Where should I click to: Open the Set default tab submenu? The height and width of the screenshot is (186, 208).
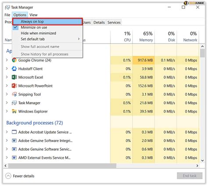(47, 39)
